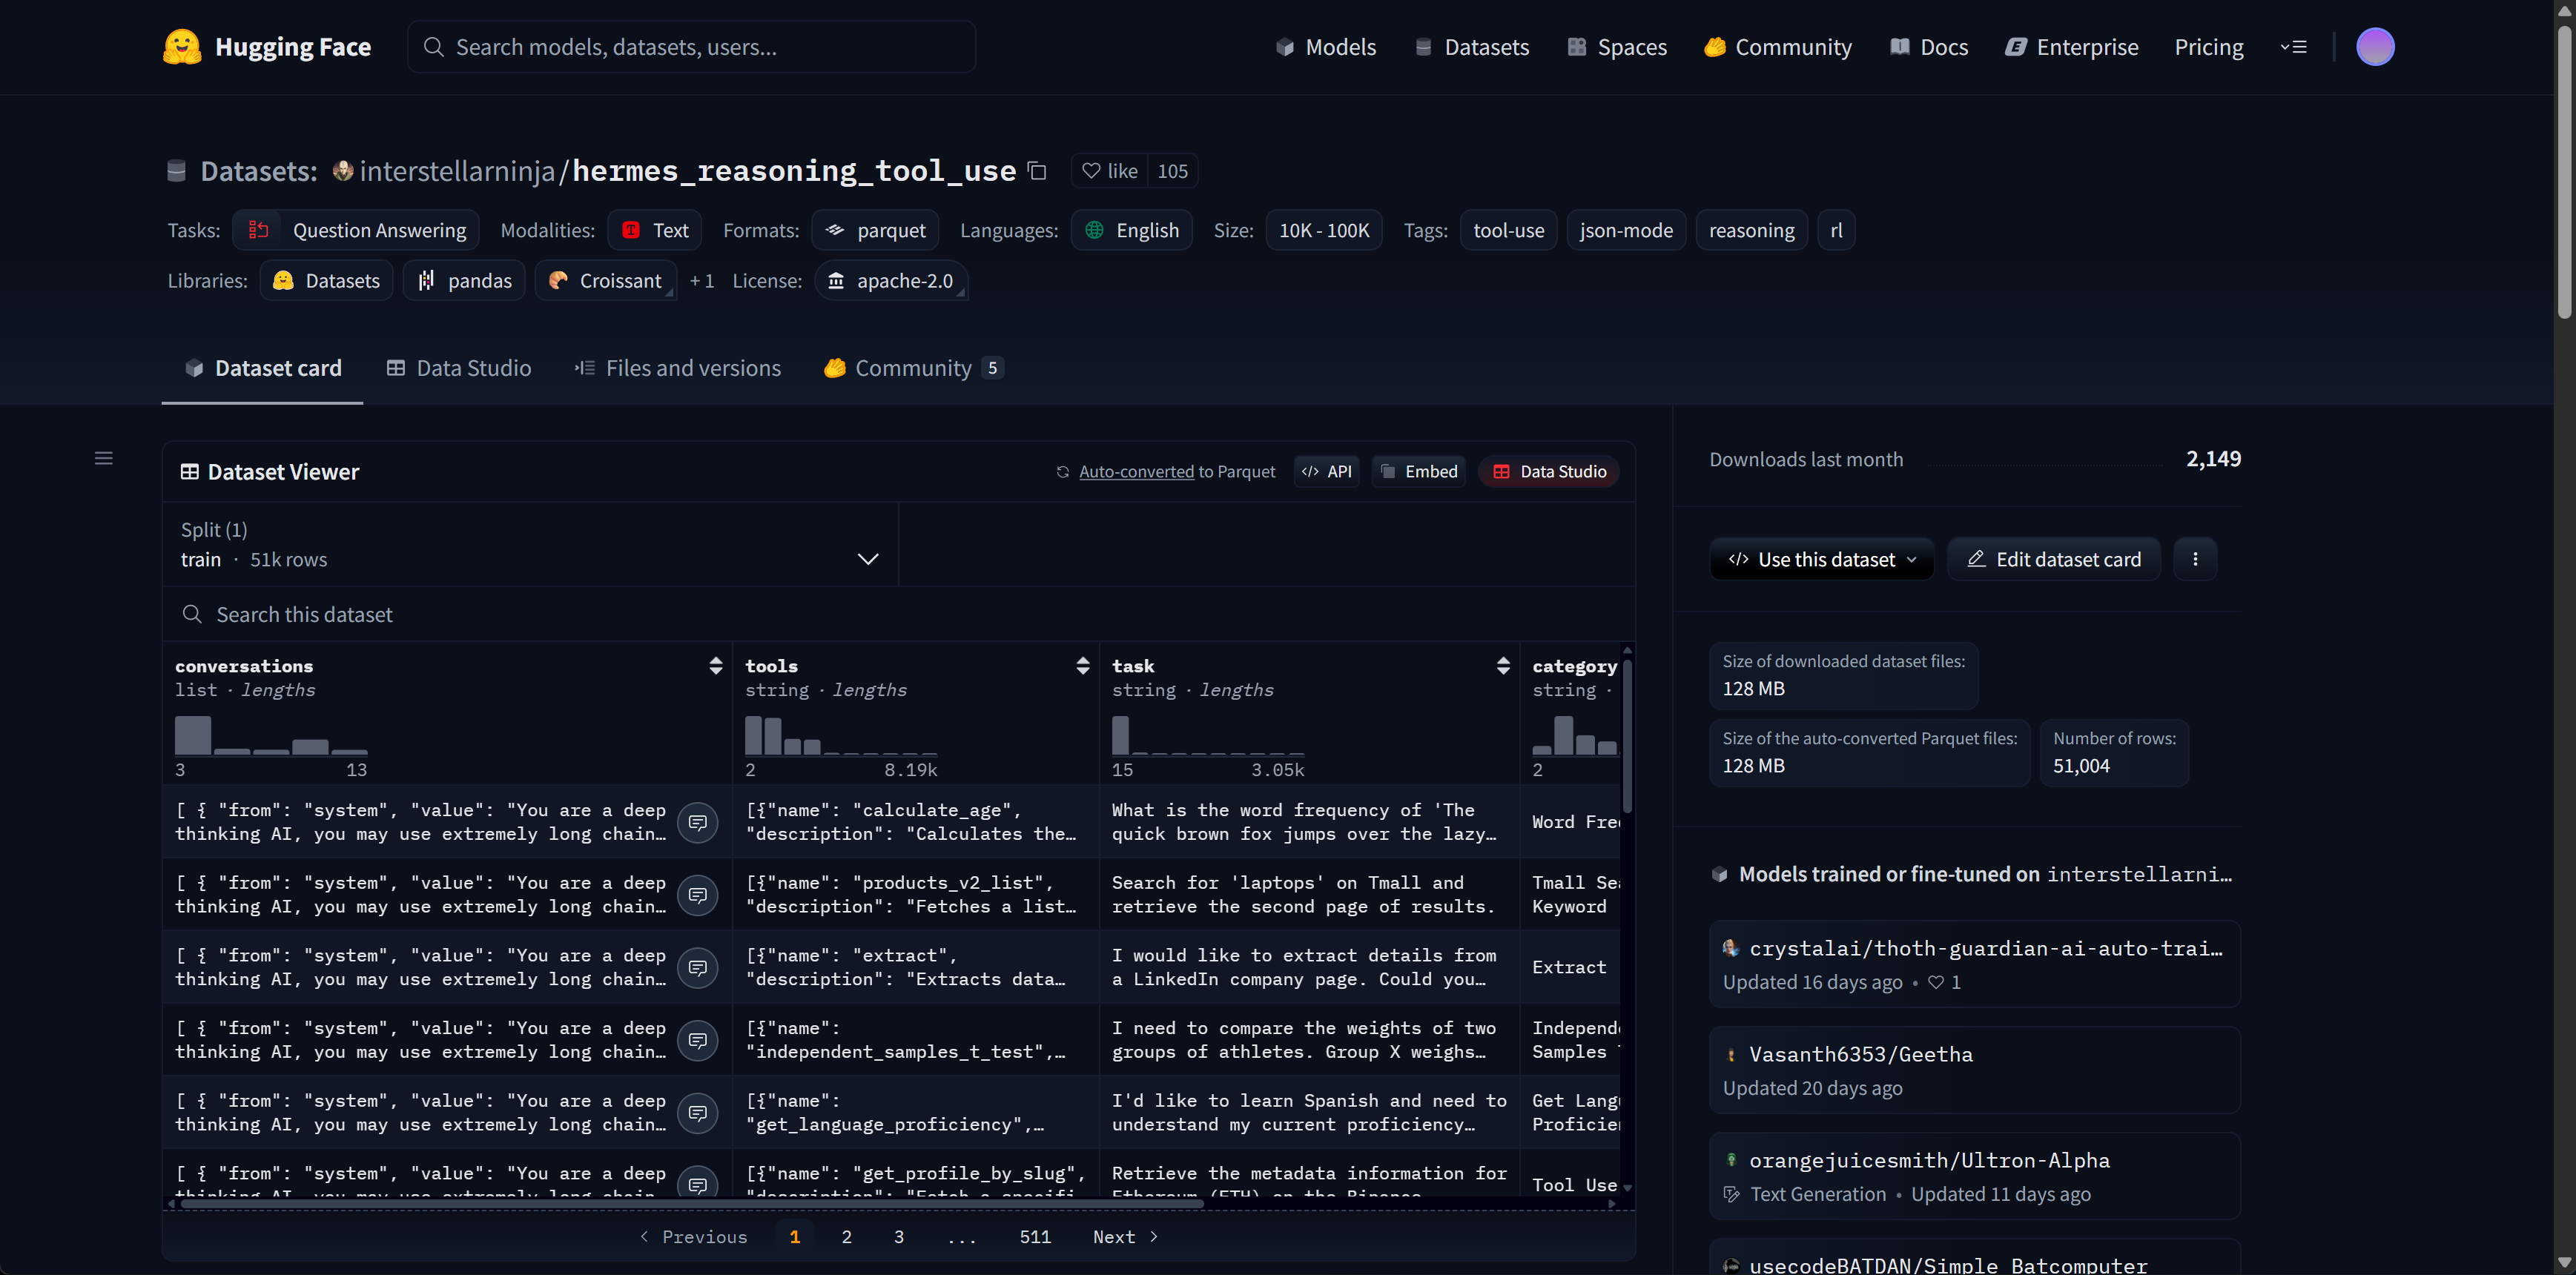Go to the Pricing page
Image resolution: width=2576 pixels, height=1275 pixels.
[2209, 47]
